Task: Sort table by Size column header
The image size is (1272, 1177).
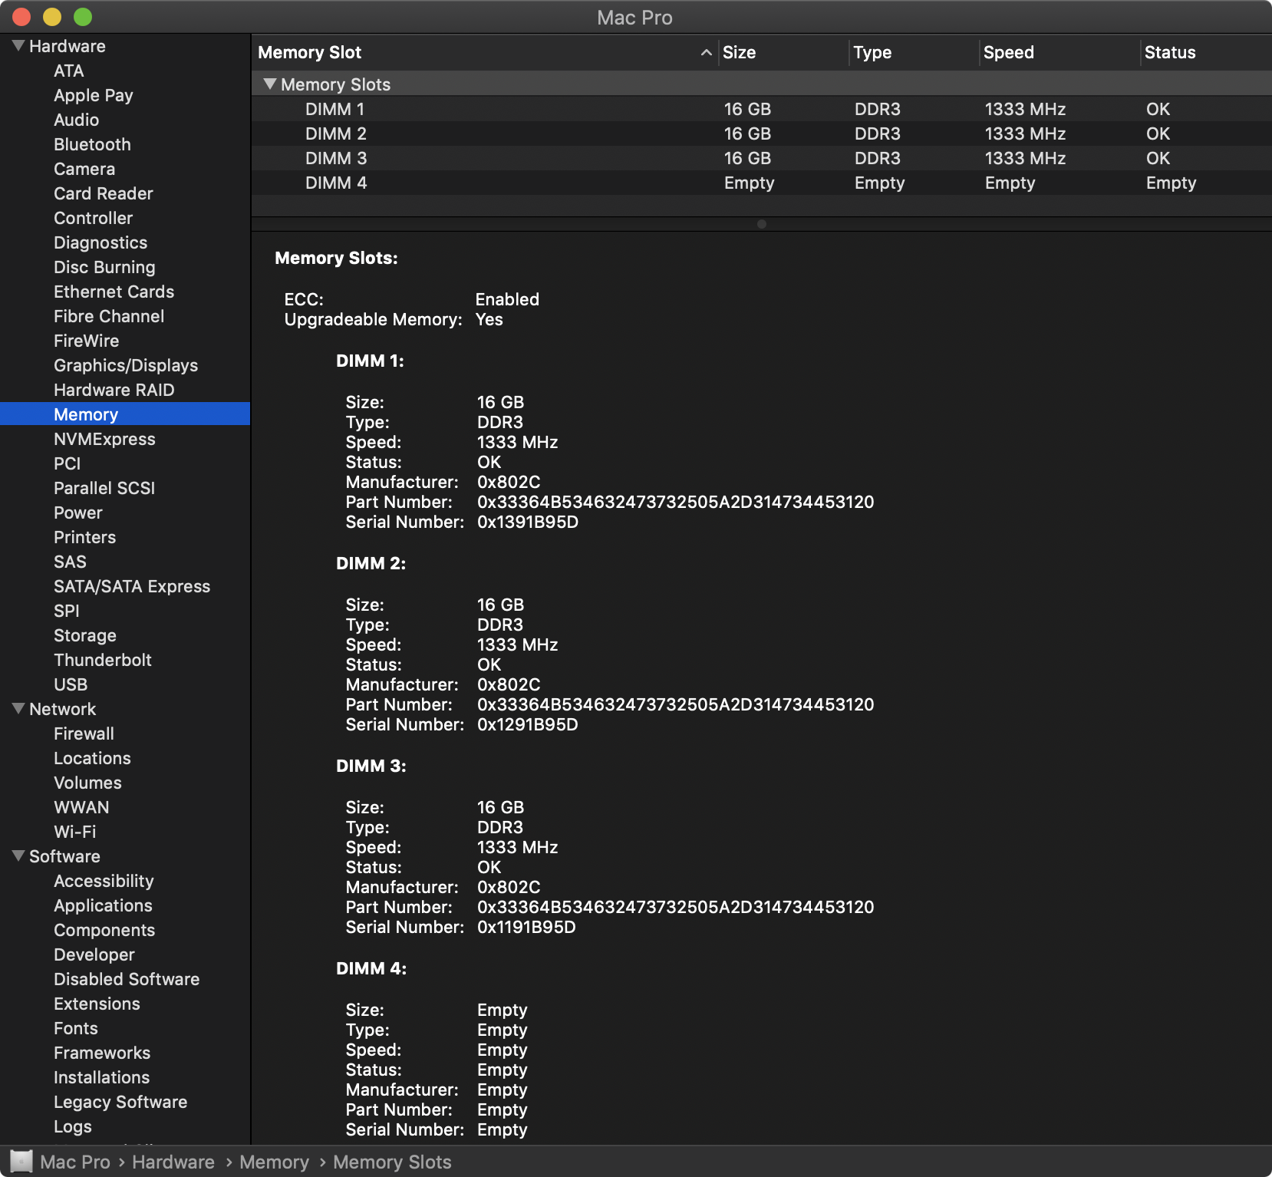Action: 740,52
